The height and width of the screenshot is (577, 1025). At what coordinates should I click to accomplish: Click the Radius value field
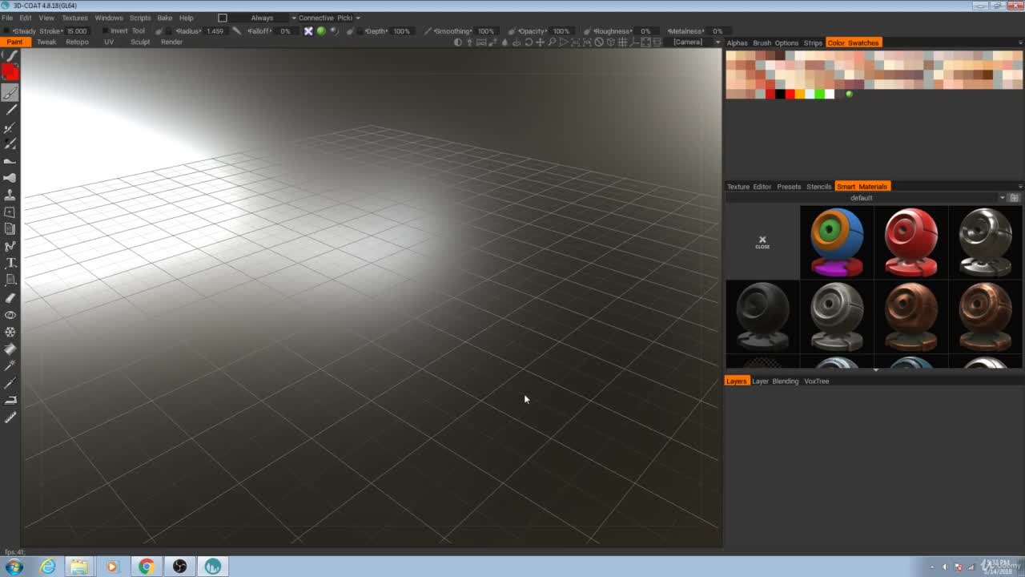[215, 31]
